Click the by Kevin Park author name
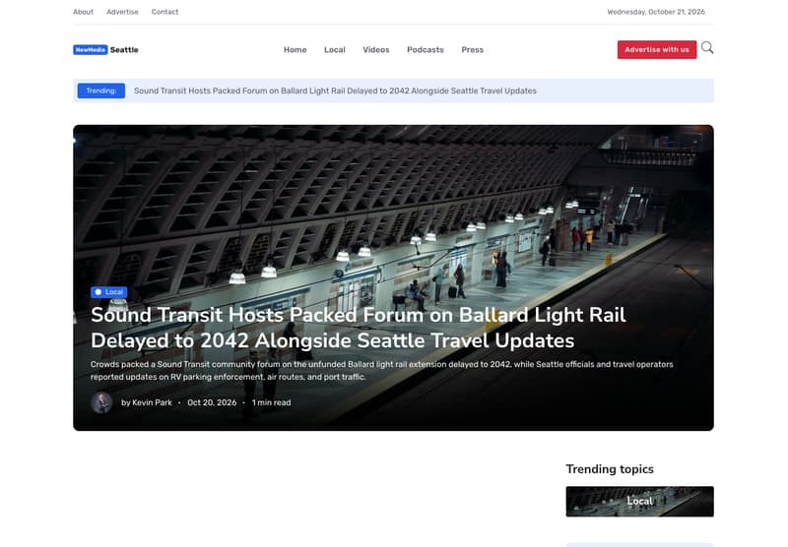 point(146,402)
